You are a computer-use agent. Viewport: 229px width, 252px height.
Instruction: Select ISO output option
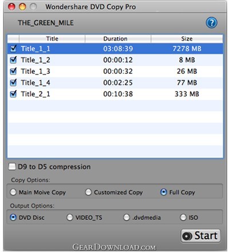(183, 217)
